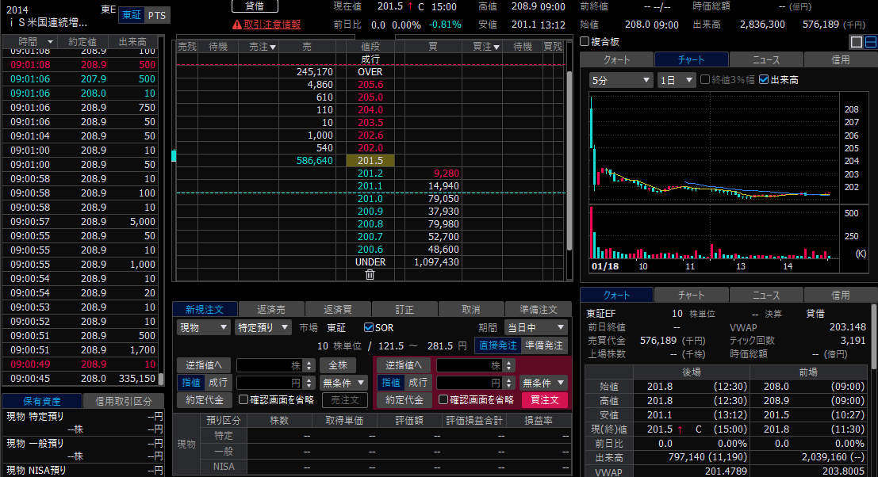Open the 当日中 period dropdown
This screenshot has height=477, width=878.
[536, 328]
